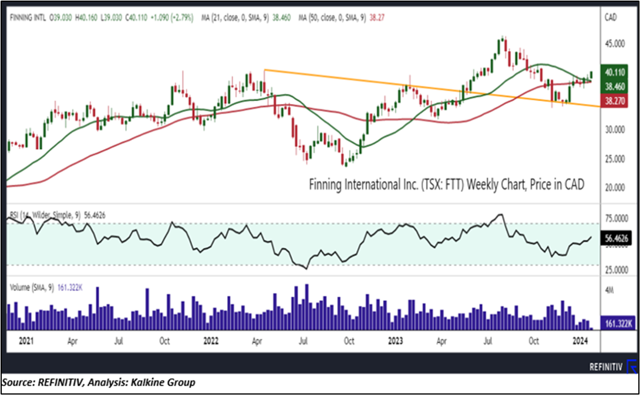Click the Volume (SMA, 9) indicator label
Image resolution: width=640 pixels, height=395 pixels.
tap(46, 288)
